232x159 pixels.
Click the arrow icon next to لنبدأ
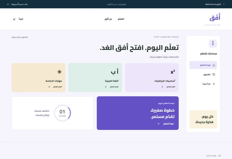click(x=14, y=19)
